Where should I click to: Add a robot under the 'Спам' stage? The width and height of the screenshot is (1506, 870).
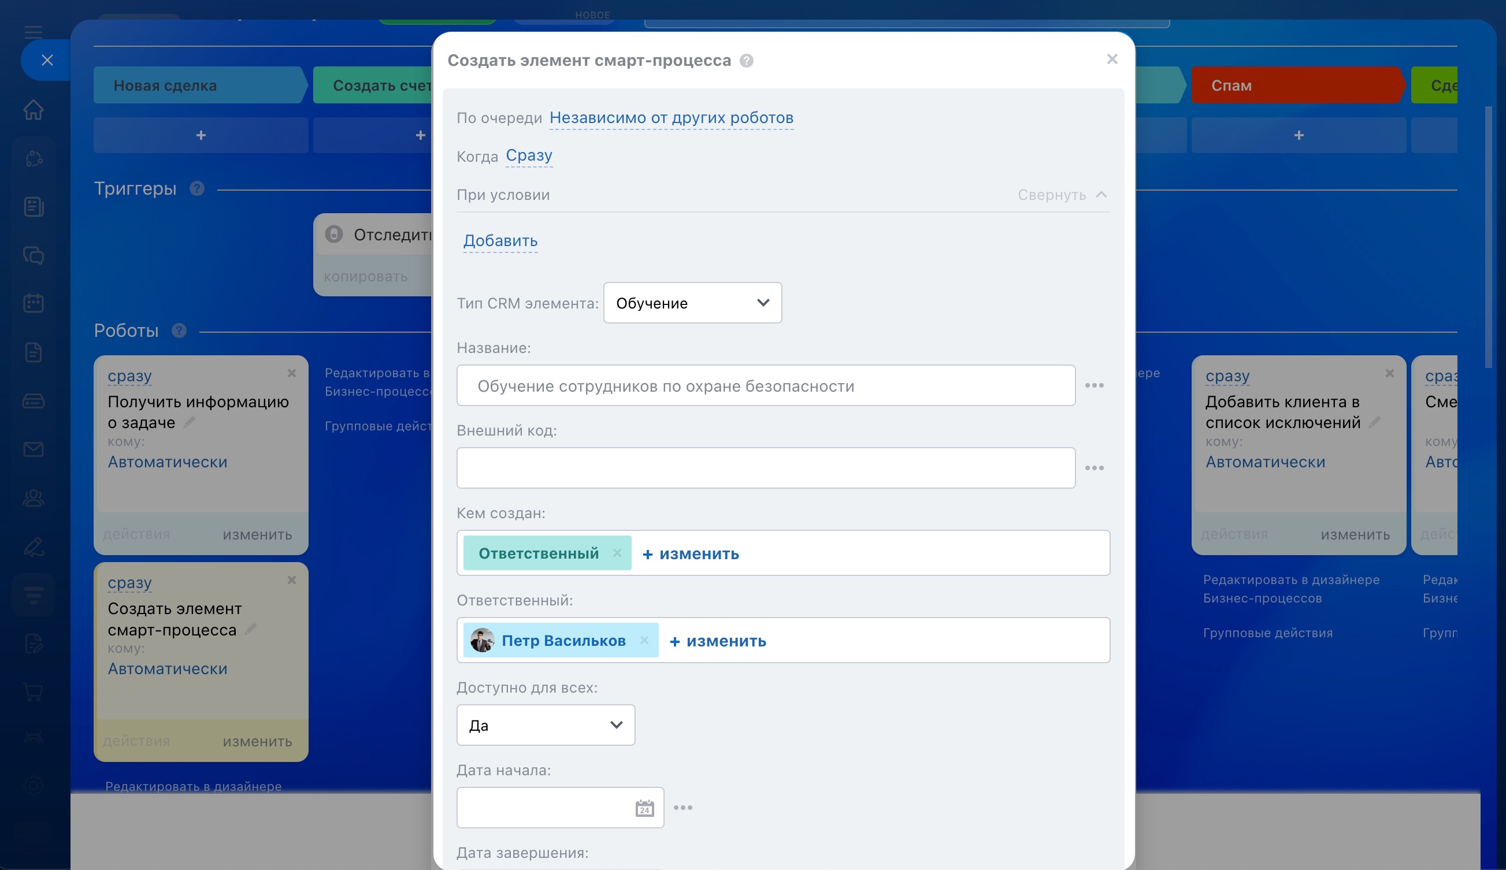[x=1299, y=135]
